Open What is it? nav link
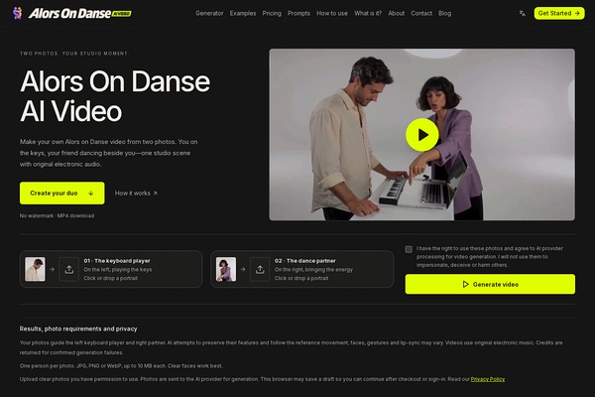The width and height of the screenshot is (595, 397). click(x=368, y=13)
